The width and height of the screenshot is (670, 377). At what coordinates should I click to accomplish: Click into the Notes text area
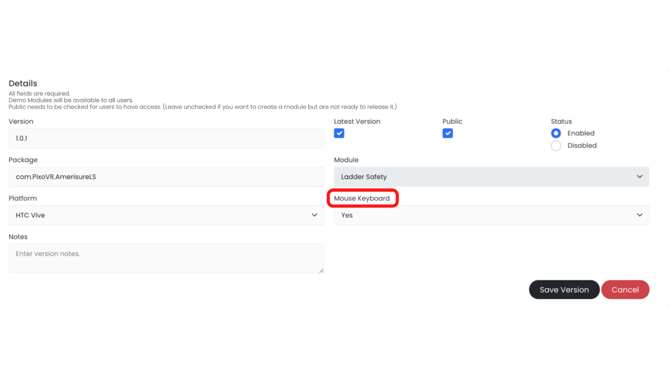coord(166,258)
